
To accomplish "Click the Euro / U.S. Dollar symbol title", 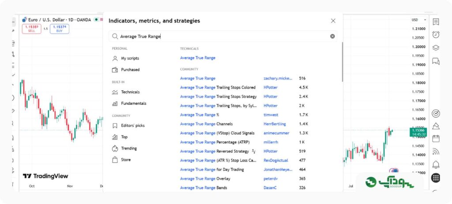I will point(47,20).
